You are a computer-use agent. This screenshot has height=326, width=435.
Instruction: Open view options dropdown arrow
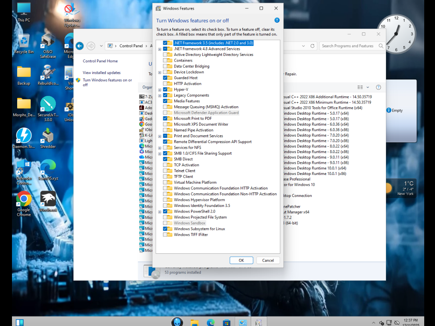pyautogui.click(x=368, y=87)
